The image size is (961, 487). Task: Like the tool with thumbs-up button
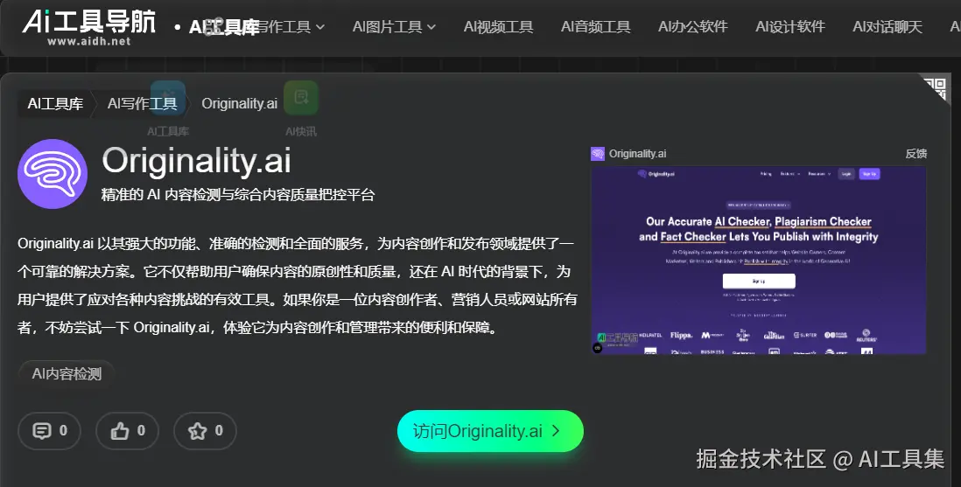point(128,431)
